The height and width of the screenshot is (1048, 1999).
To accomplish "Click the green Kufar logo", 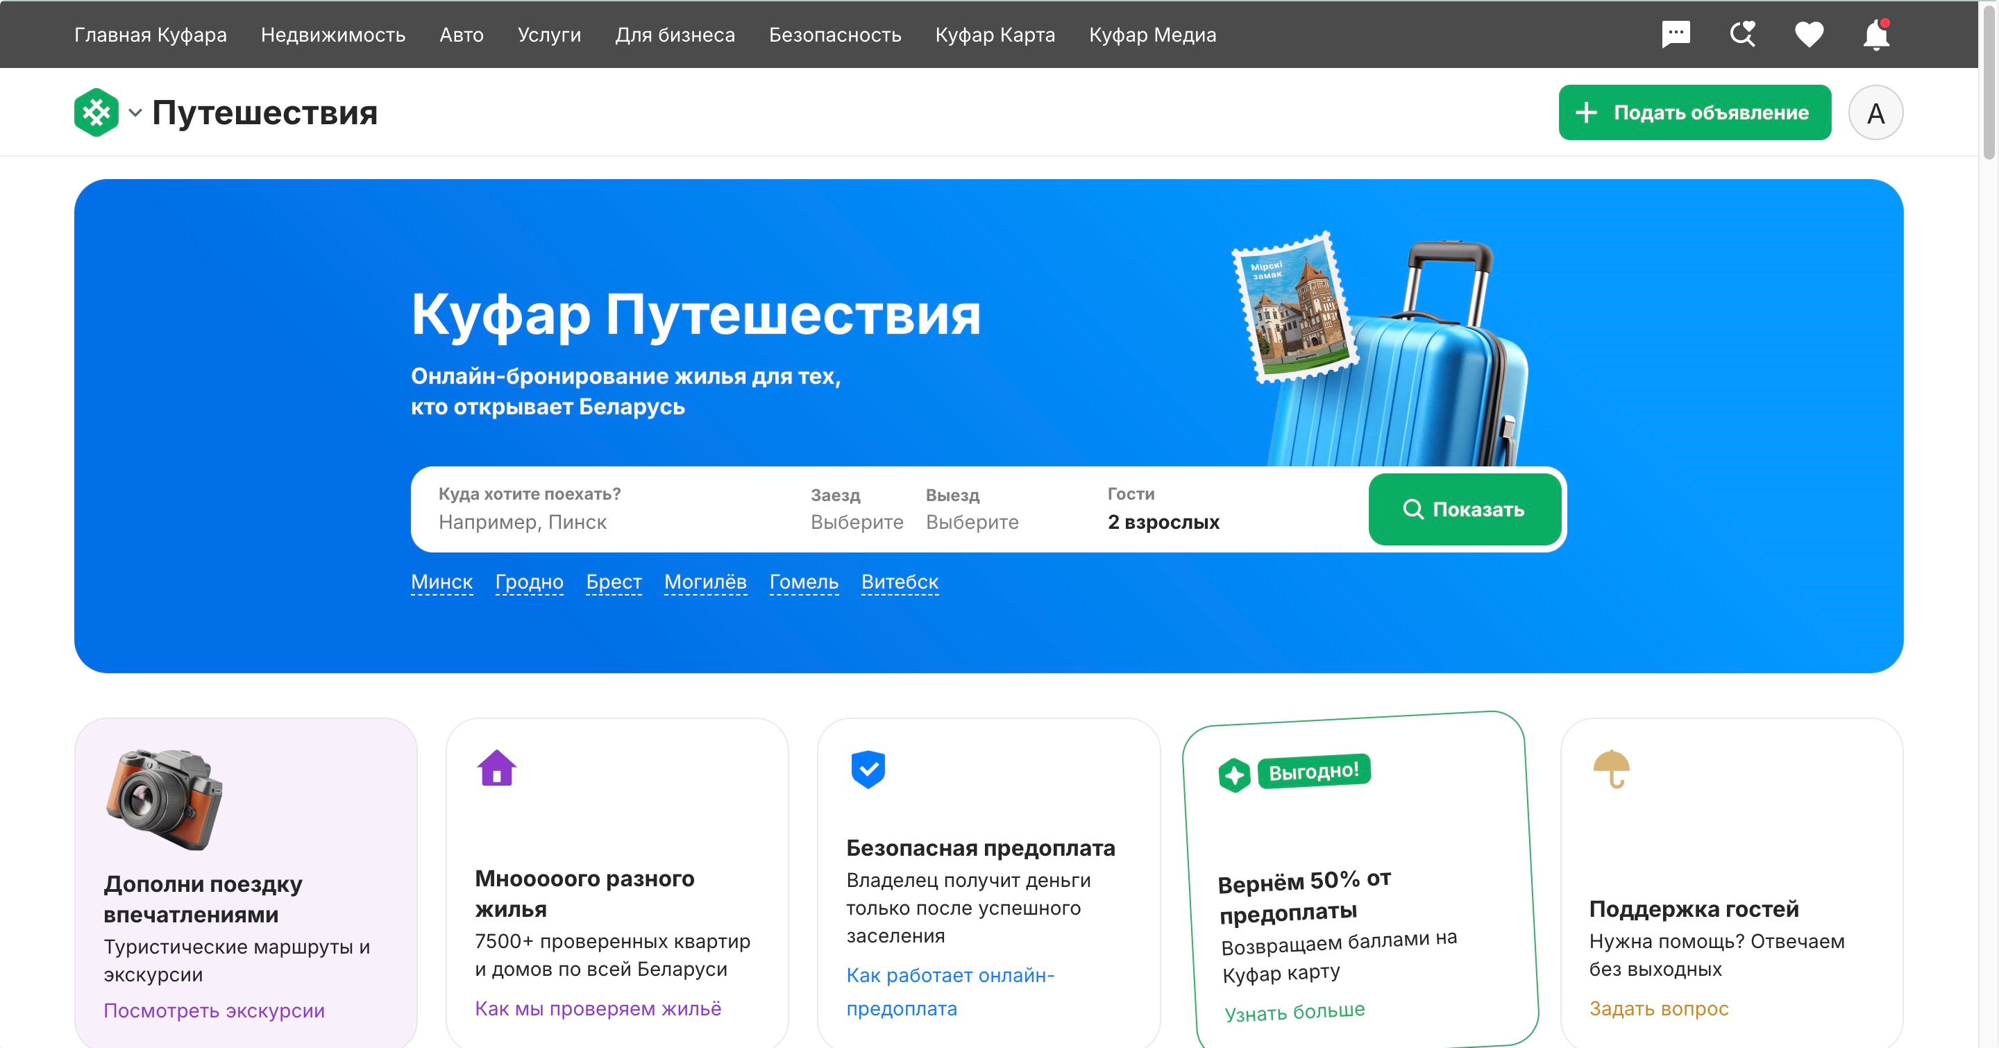I will point(96,112).
